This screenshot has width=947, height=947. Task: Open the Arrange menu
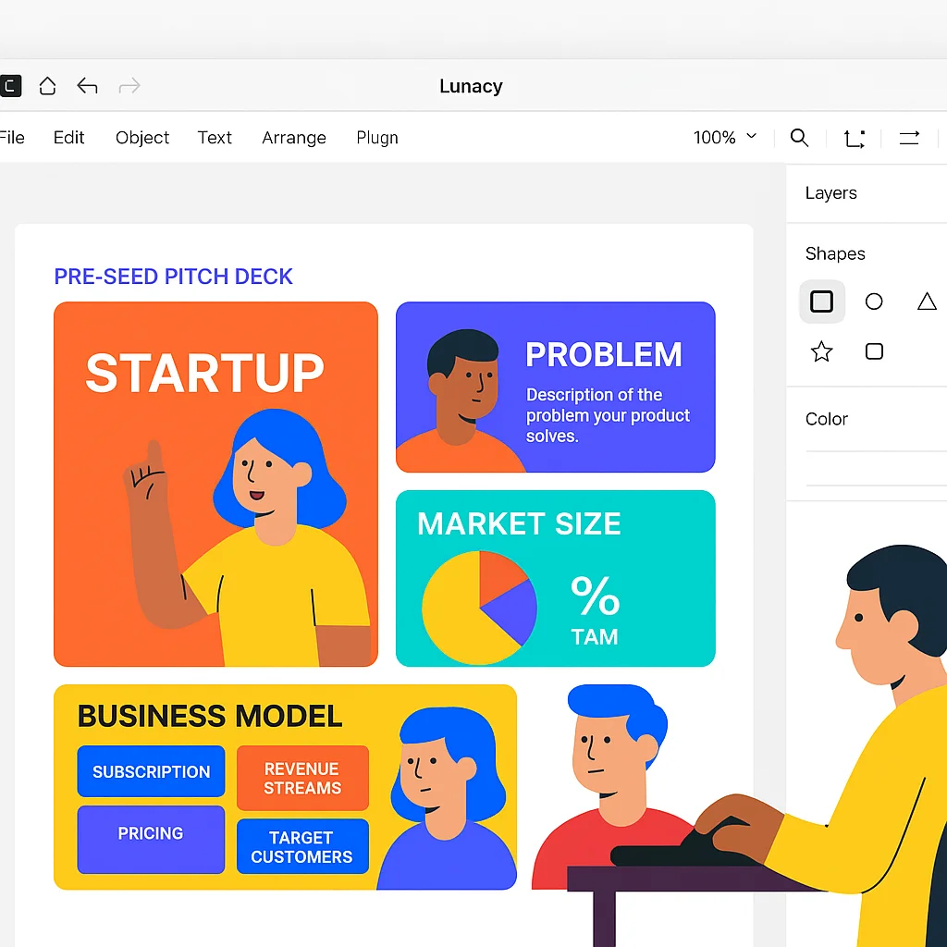pos(293,137)
